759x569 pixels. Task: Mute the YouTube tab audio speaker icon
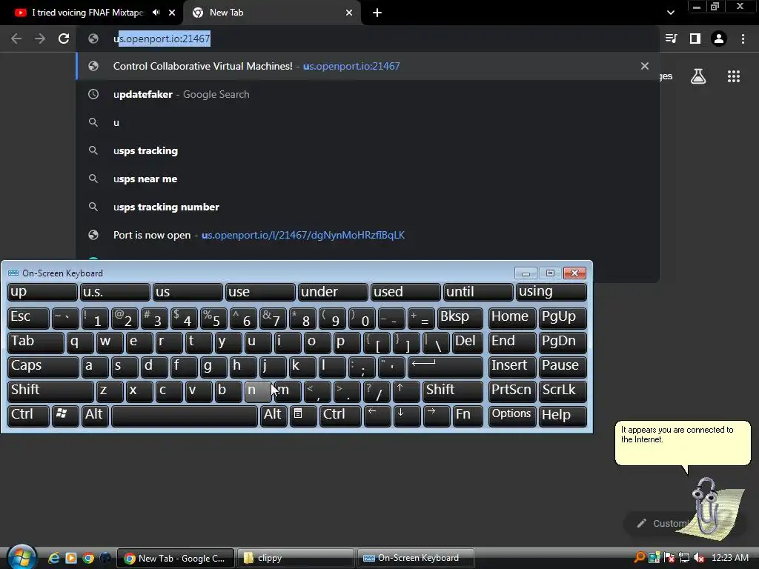[156, 13]
